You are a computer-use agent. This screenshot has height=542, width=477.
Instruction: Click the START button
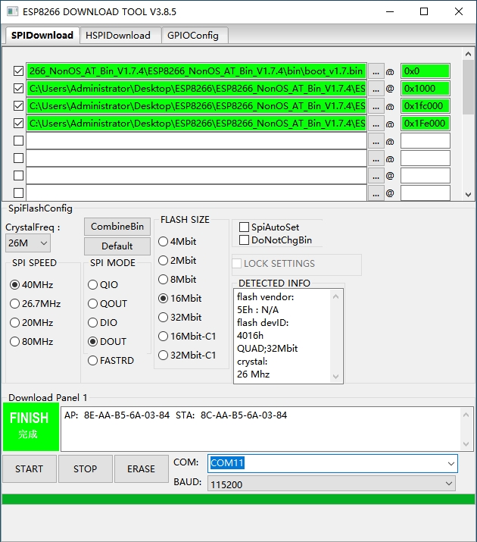point(30,468)
